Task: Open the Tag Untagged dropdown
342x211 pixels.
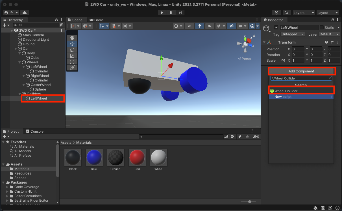Action: [293, 34]
